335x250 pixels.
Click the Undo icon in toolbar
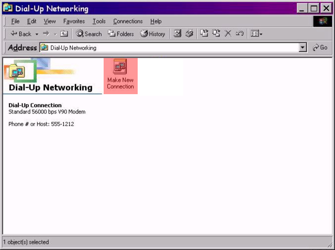239,34
